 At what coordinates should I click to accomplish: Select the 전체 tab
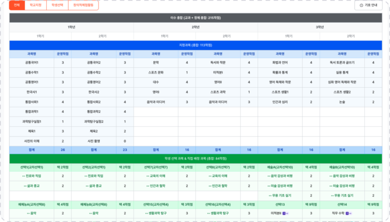coord(17,5)
